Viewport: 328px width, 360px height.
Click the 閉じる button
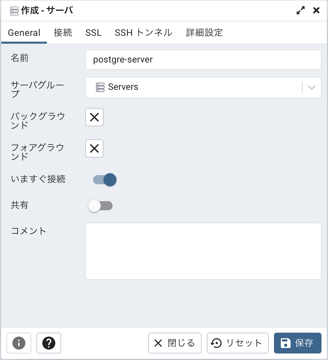(175, 343)
